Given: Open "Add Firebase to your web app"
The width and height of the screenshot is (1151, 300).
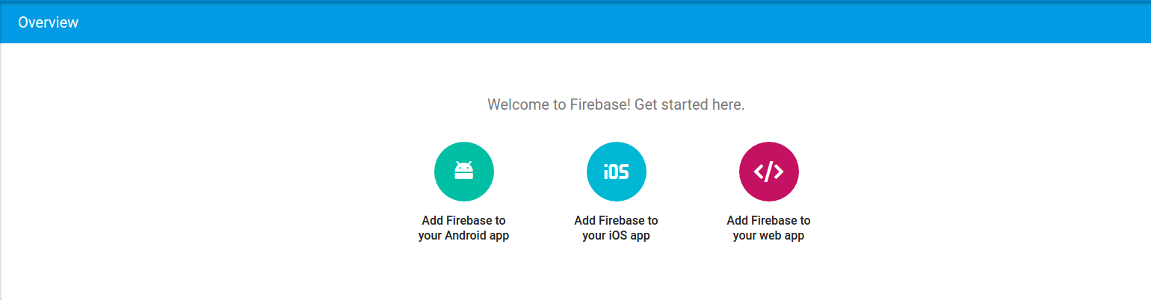Looking at the screenshot, I should (x=768, y=228).
